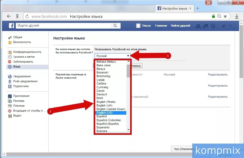Click the address bar
Screen dimensions: 244x158
coord(127,16)
